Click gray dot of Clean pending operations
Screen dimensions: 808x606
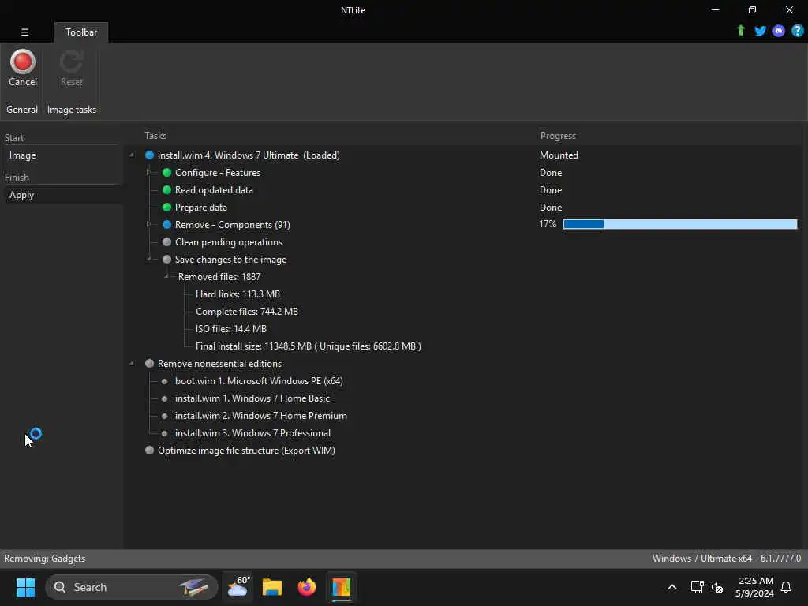click(166, 241)
